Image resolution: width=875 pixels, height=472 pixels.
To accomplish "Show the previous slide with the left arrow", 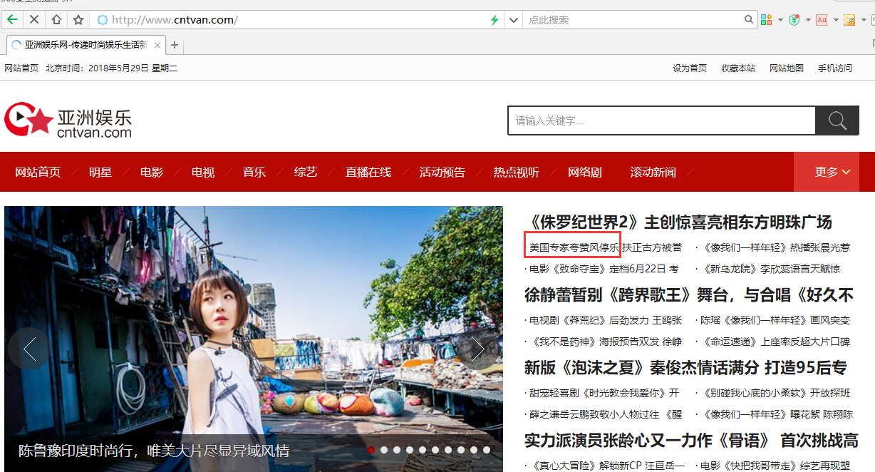I will coord(29,349).
